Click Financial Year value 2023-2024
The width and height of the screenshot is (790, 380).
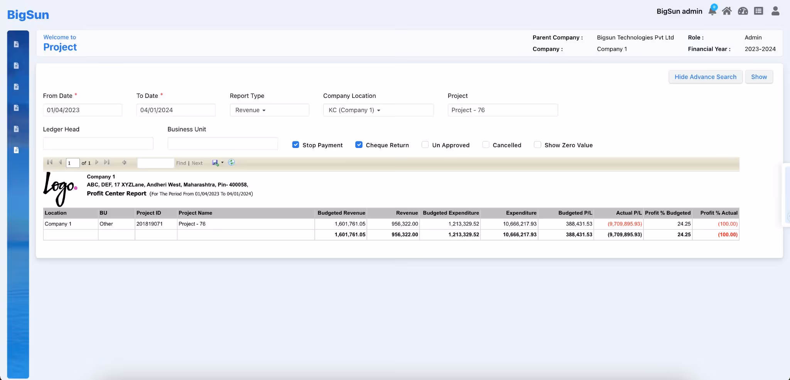click(760, 49)
